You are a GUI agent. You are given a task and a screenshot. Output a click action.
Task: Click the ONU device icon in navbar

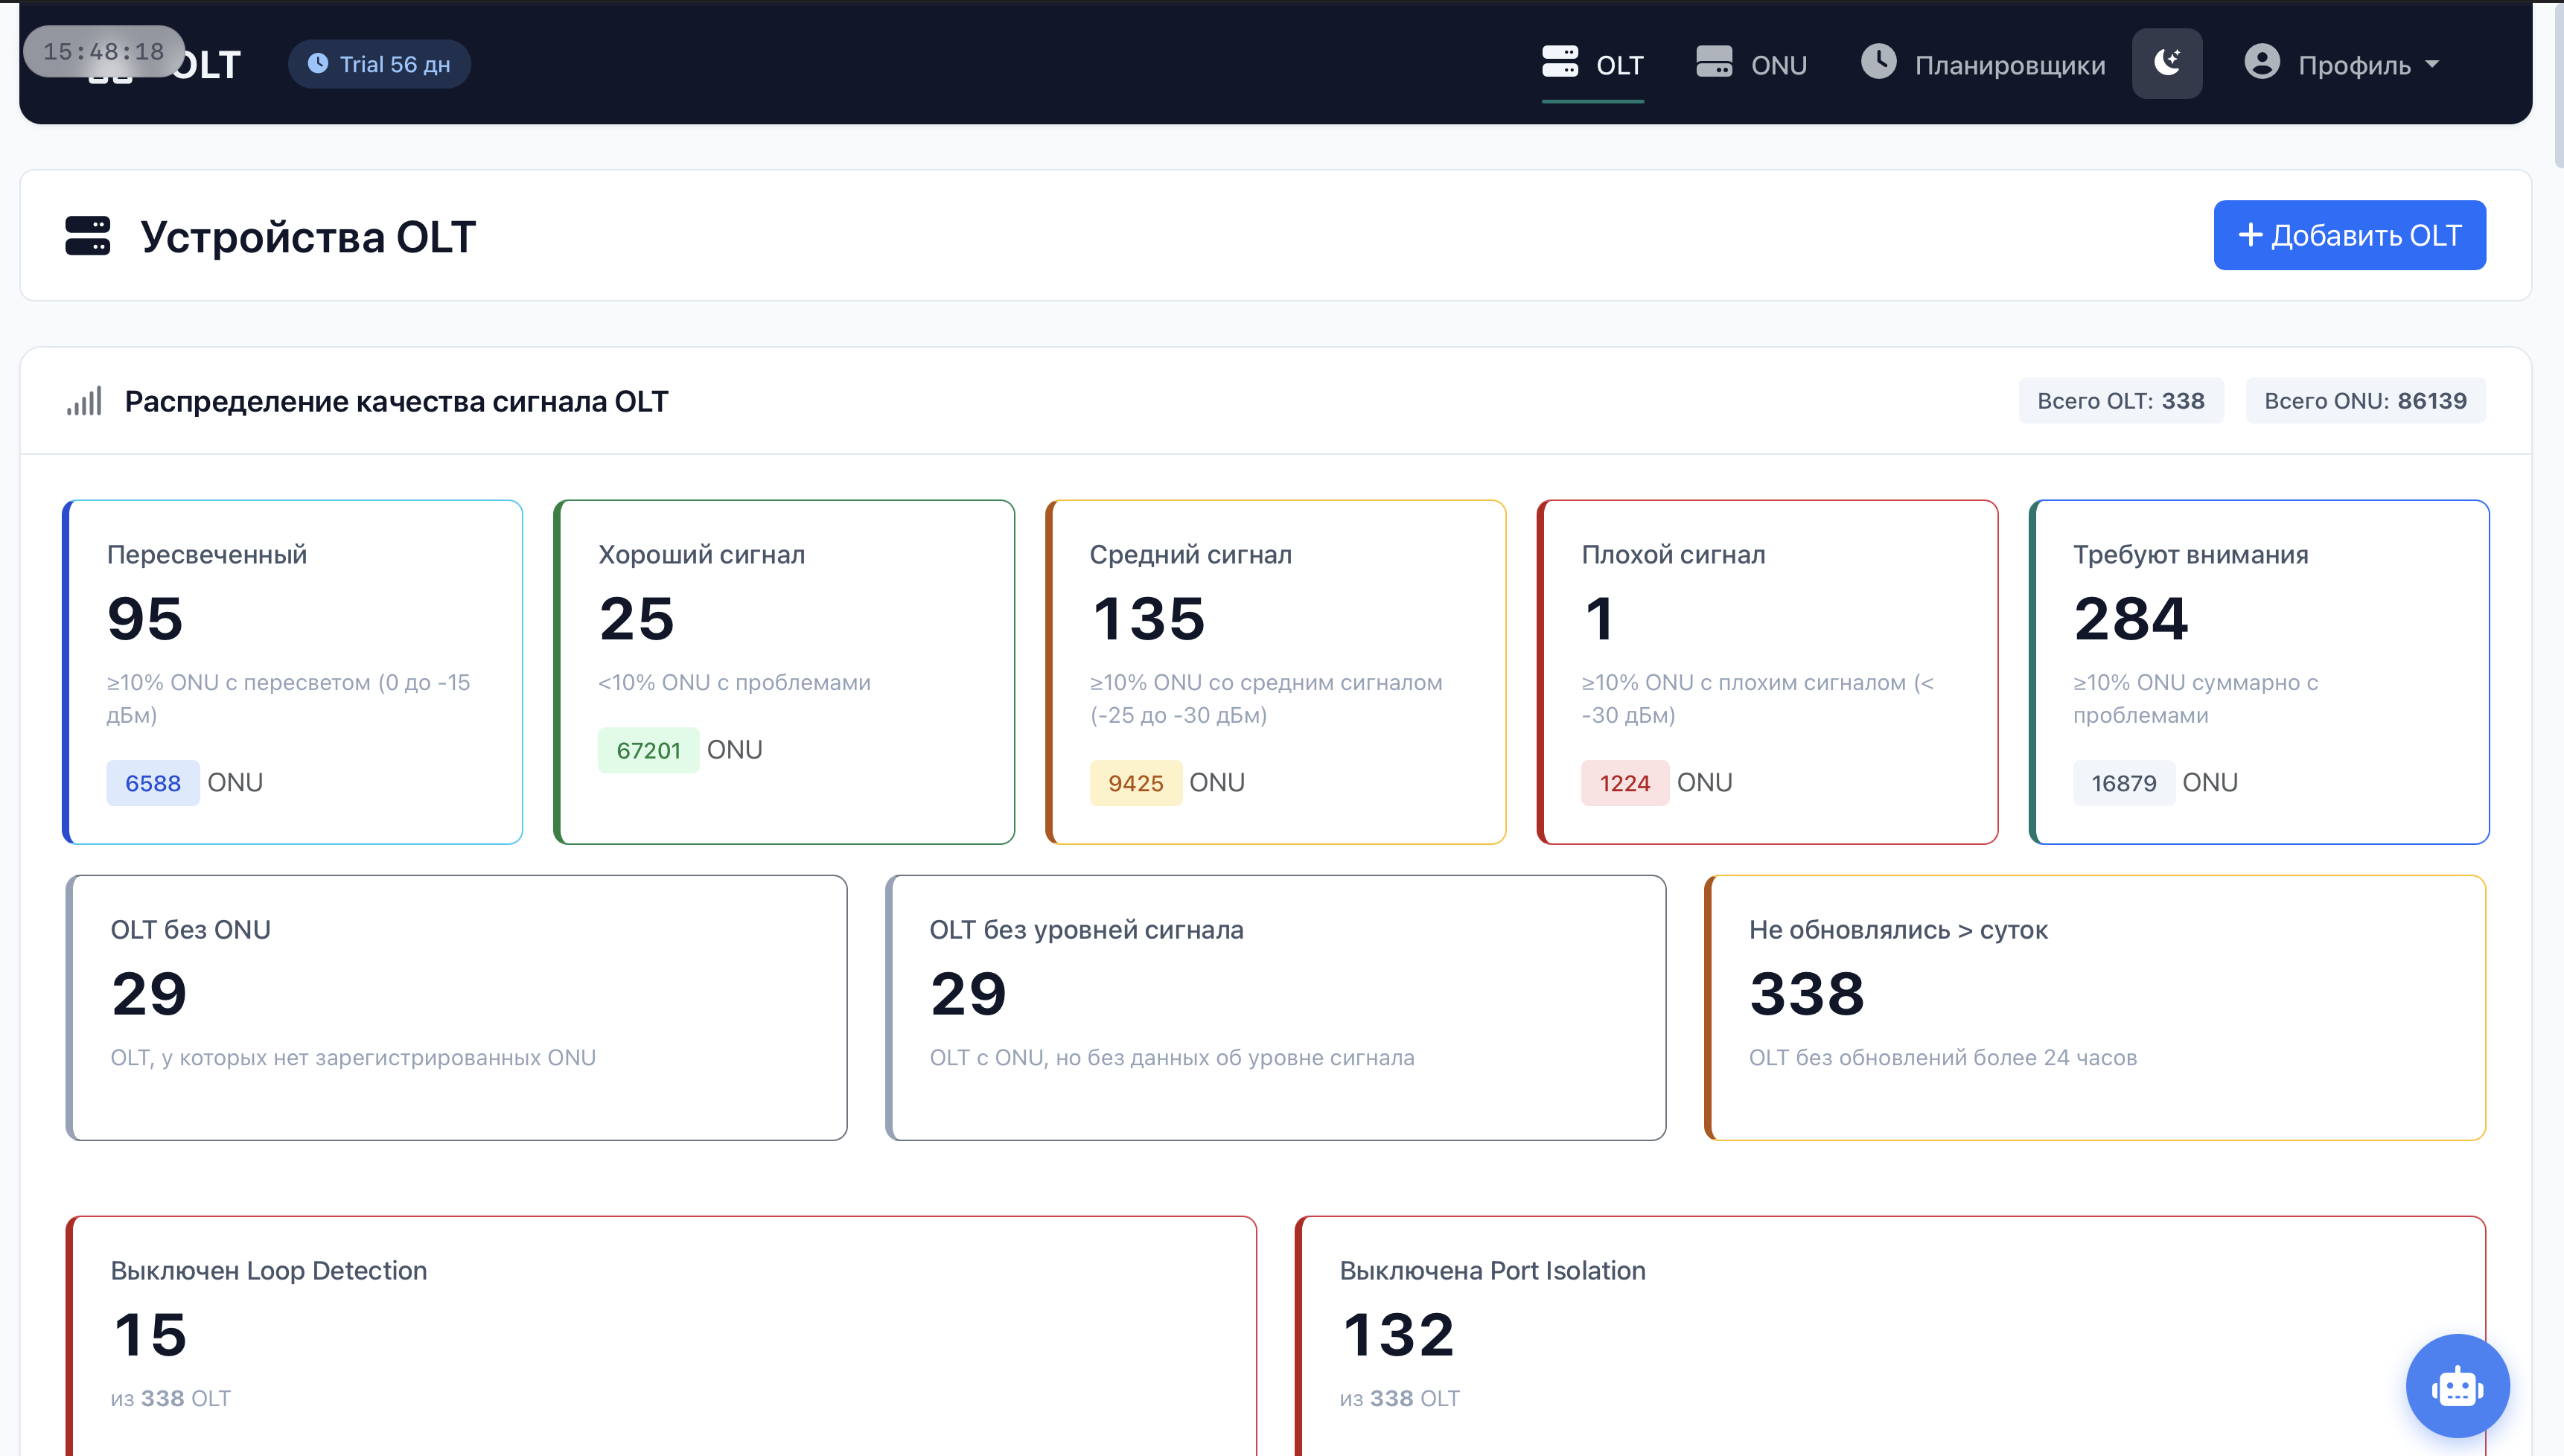coord(1714,62)
